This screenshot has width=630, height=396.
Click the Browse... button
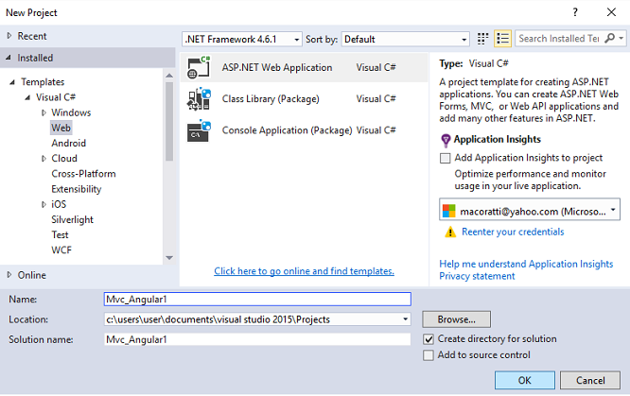[457, 319]
